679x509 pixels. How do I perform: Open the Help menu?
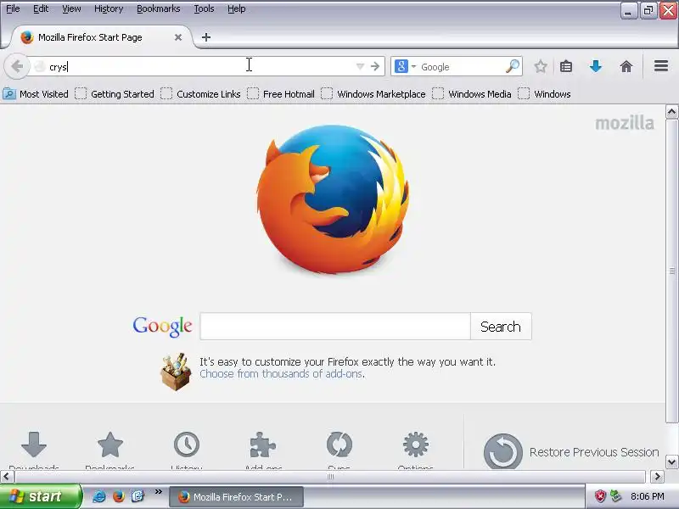(x=237, y=8)
